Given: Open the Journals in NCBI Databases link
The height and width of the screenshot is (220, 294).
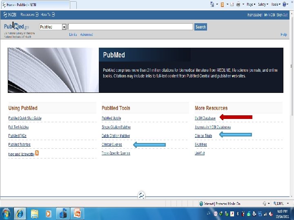Looking at the screenshot, I should tap(213, 127).
